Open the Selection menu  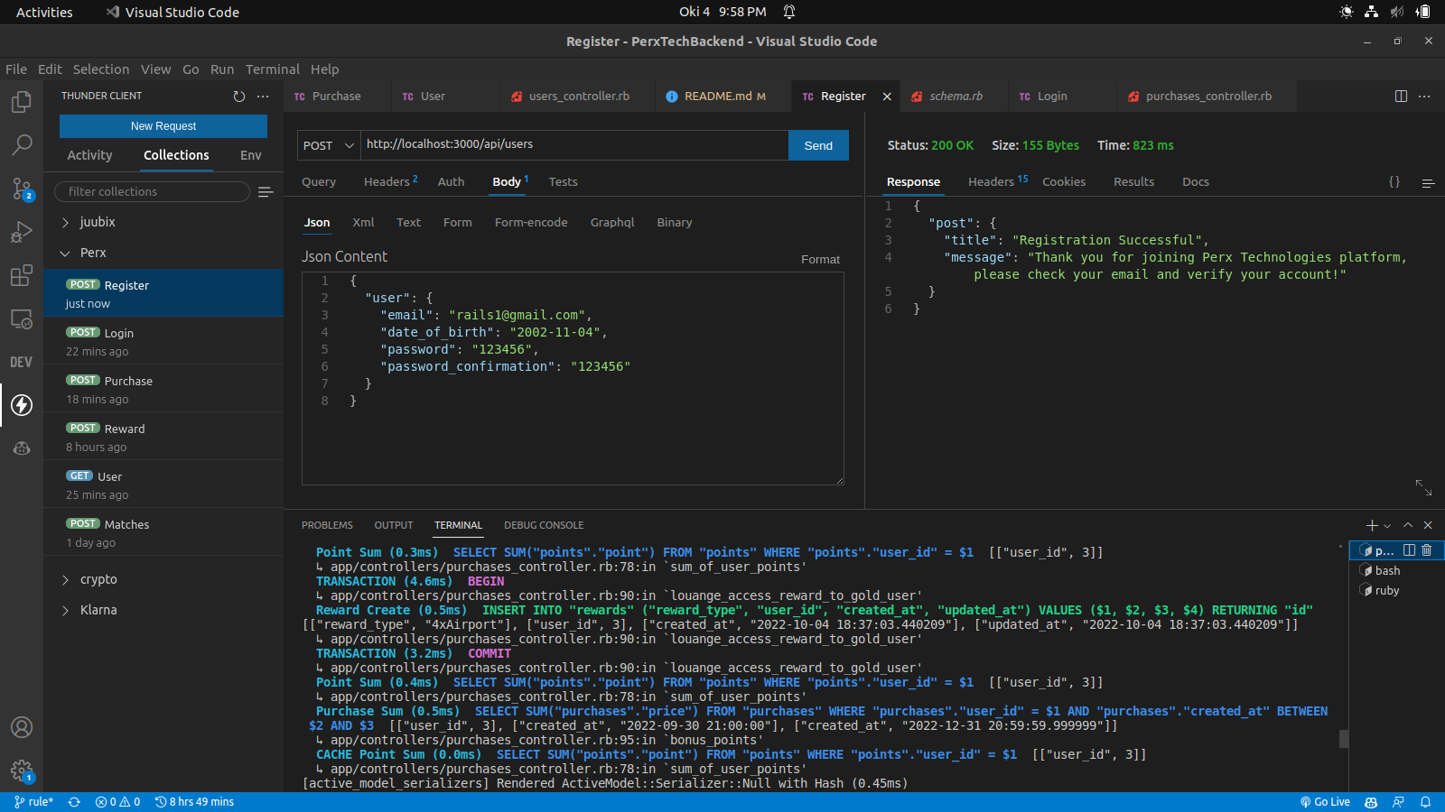click(101, 69)
